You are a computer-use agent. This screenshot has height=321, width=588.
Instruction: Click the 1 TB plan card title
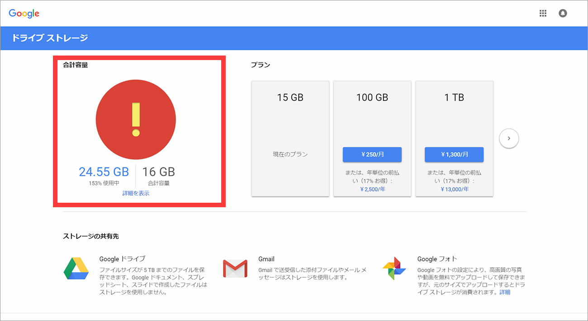454,98
